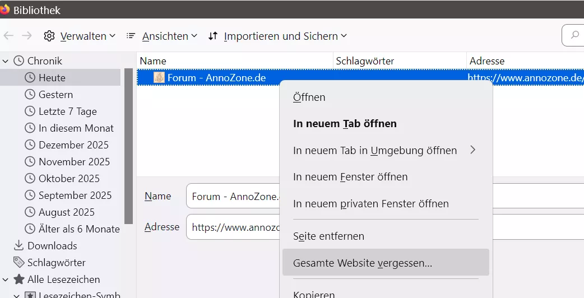Click the sidebar vertical scrollbar
This screenshot has height=298, width=584.
[x=128, y=146]
